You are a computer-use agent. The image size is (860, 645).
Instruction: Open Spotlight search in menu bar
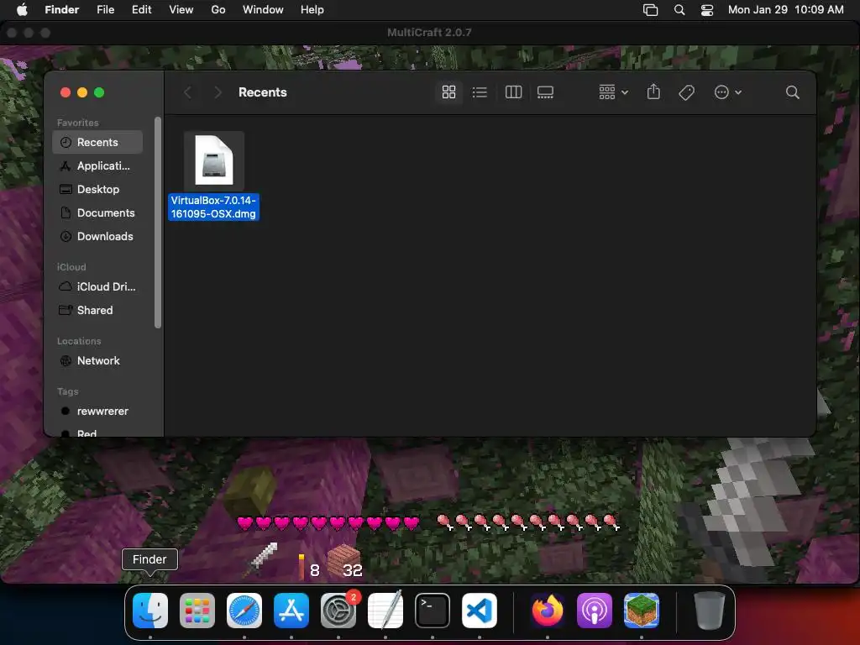(679, 10)
